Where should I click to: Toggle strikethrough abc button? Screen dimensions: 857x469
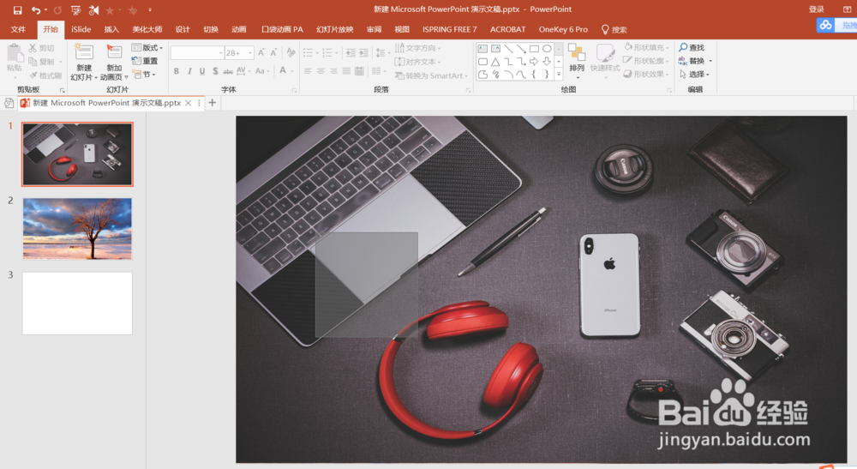click(228, 71)
